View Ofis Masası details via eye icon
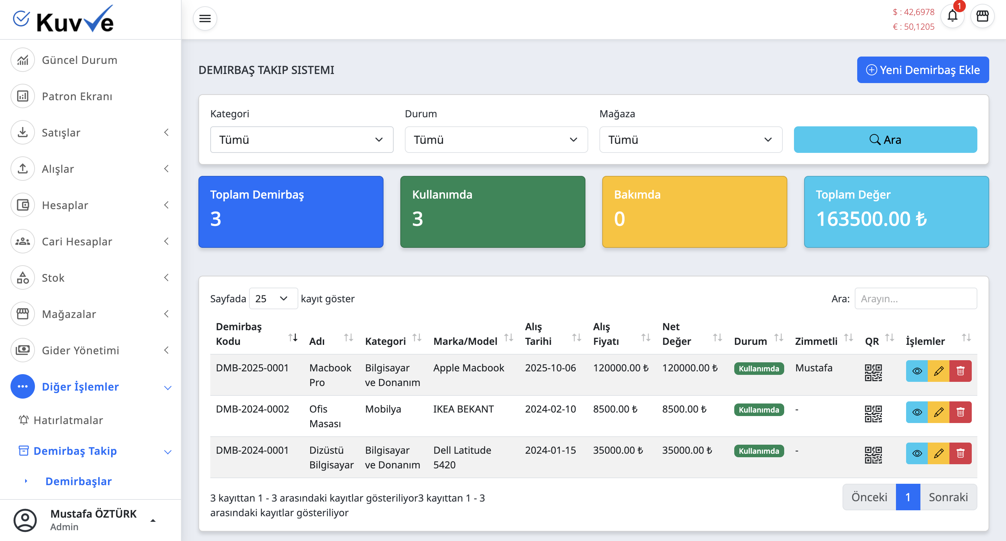 (x=917, y=412)
